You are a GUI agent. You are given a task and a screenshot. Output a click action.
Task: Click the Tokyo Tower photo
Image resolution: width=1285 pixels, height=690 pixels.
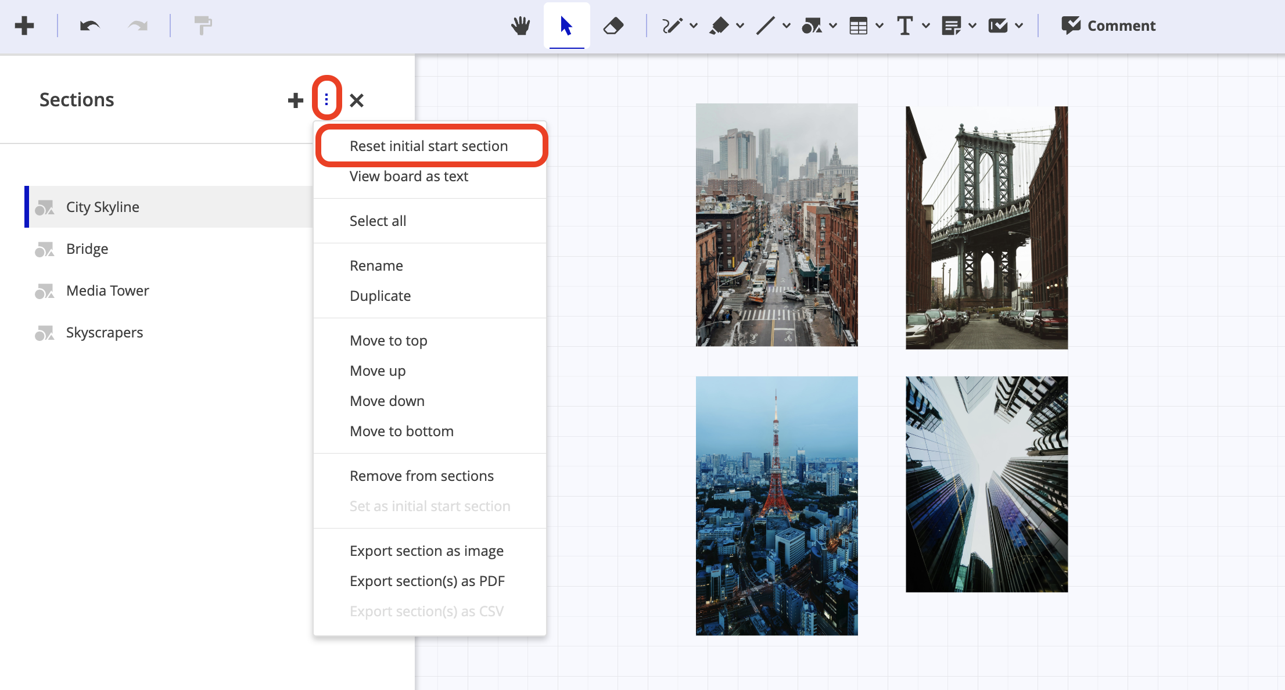[x=776, y=505]
